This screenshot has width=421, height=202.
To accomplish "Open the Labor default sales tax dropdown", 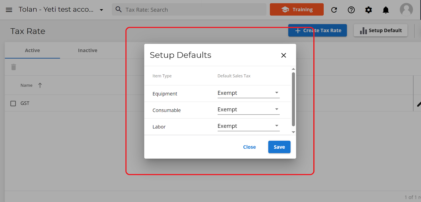I will point(248,126).
